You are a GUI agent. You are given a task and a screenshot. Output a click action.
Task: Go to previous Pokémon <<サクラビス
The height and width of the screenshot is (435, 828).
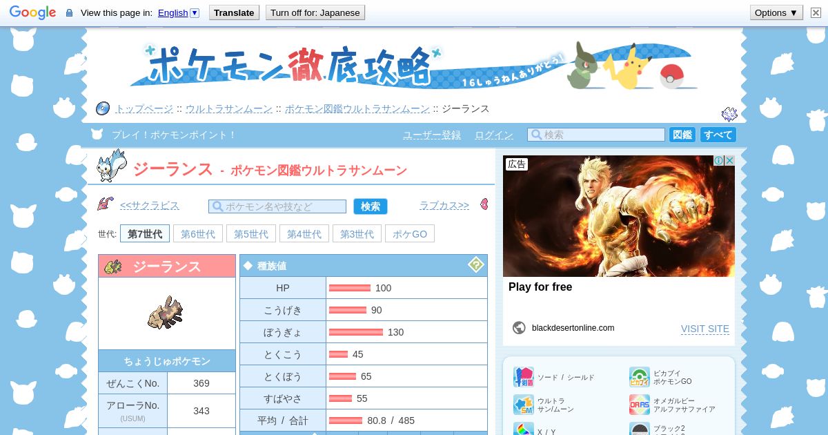coord(150,205)
